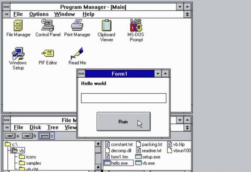
Task: Select the hello.exe file
Action: coord(119,163)
